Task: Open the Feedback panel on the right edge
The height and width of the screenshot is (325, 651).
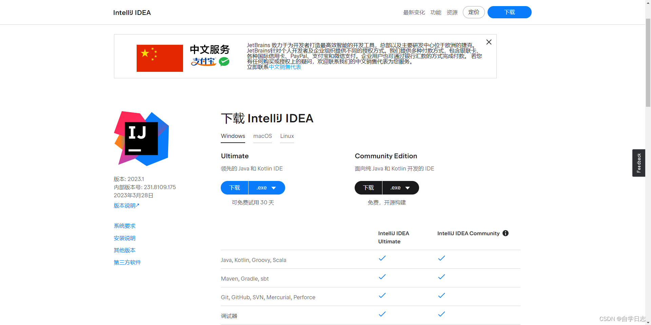Action: pos(638,163)
